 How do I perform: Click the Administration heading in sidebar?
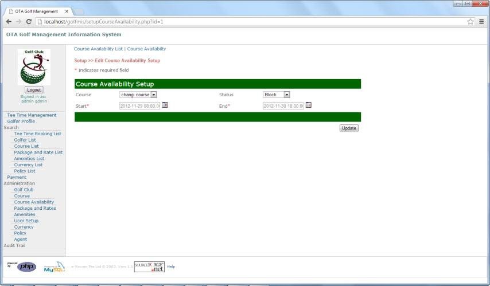19,183
